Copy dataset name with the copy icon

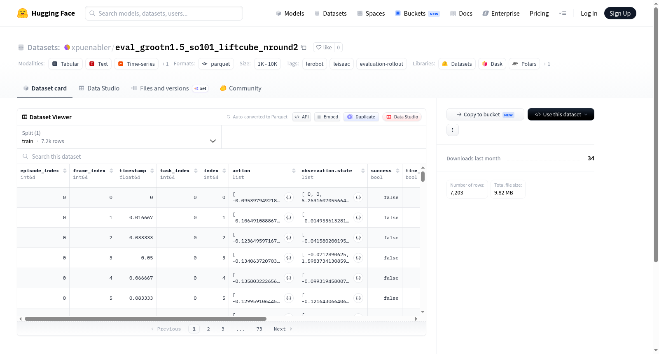[x=304, y=47]
